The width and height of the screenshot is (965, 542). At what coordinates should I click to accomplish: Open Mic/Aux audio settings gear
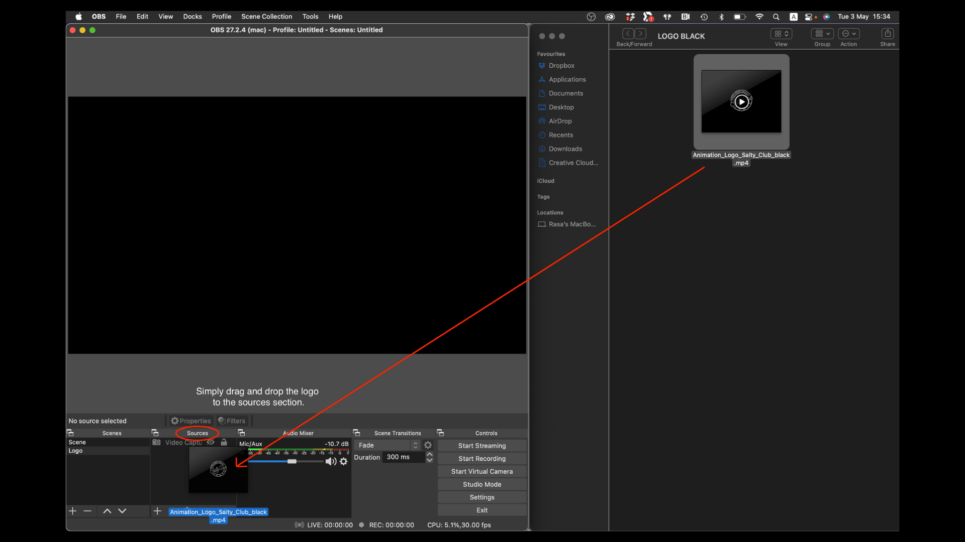(x=344, y=462)
